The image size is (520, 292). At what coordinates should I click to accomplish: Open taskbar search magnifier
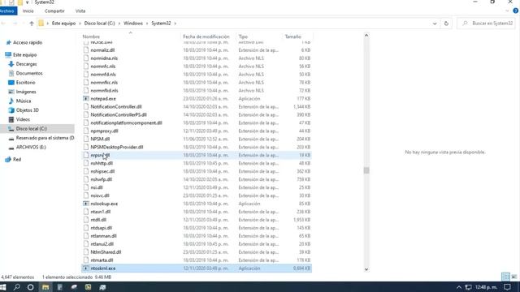point(16,287)
